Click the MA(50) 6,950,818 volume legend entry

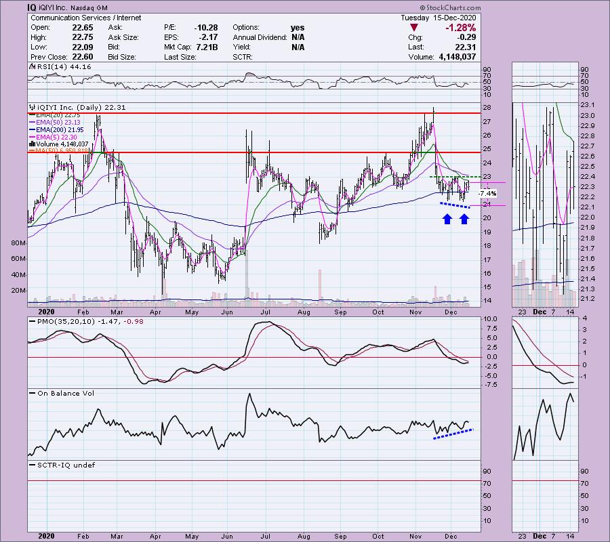61,151
